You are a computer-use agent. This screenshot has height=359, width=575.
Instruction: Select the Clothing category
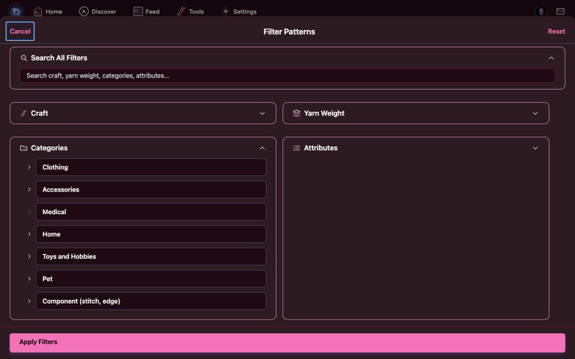[151, 167]
